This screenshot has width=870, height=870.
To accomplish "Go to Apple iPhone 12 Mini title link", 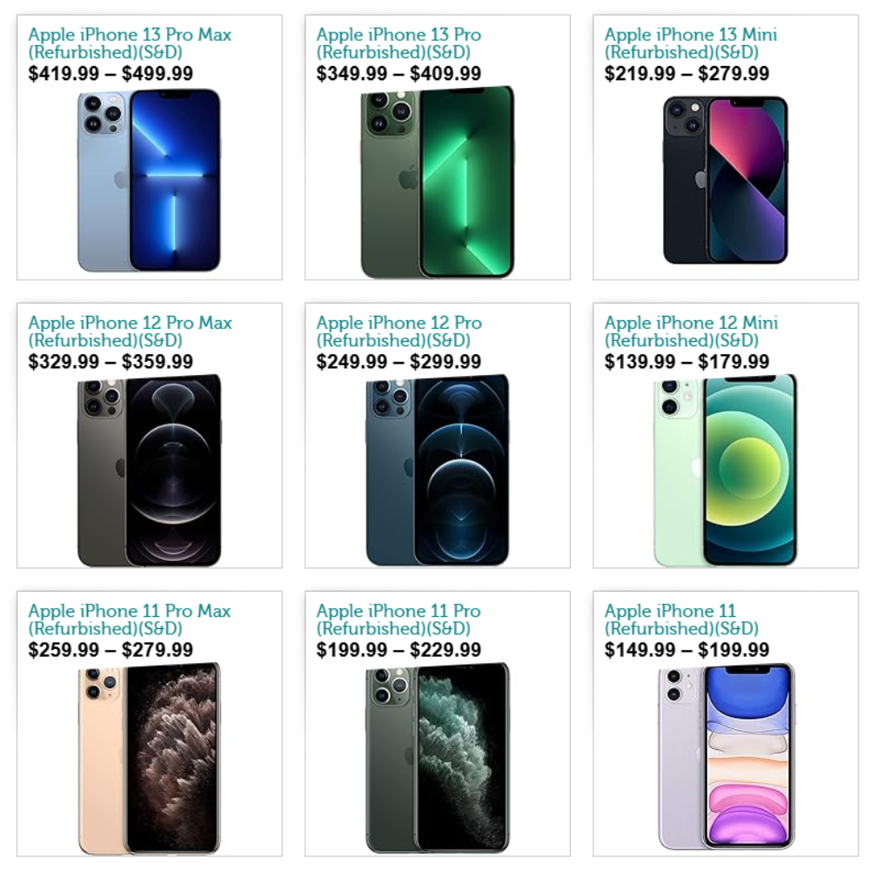I will [692, 331].
